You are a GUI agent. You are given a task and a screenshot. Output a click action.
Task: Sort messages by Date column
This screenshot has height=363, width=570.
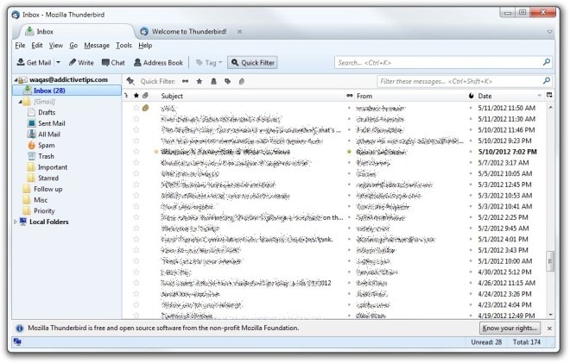pyautogui.click(x=509, y=96)
